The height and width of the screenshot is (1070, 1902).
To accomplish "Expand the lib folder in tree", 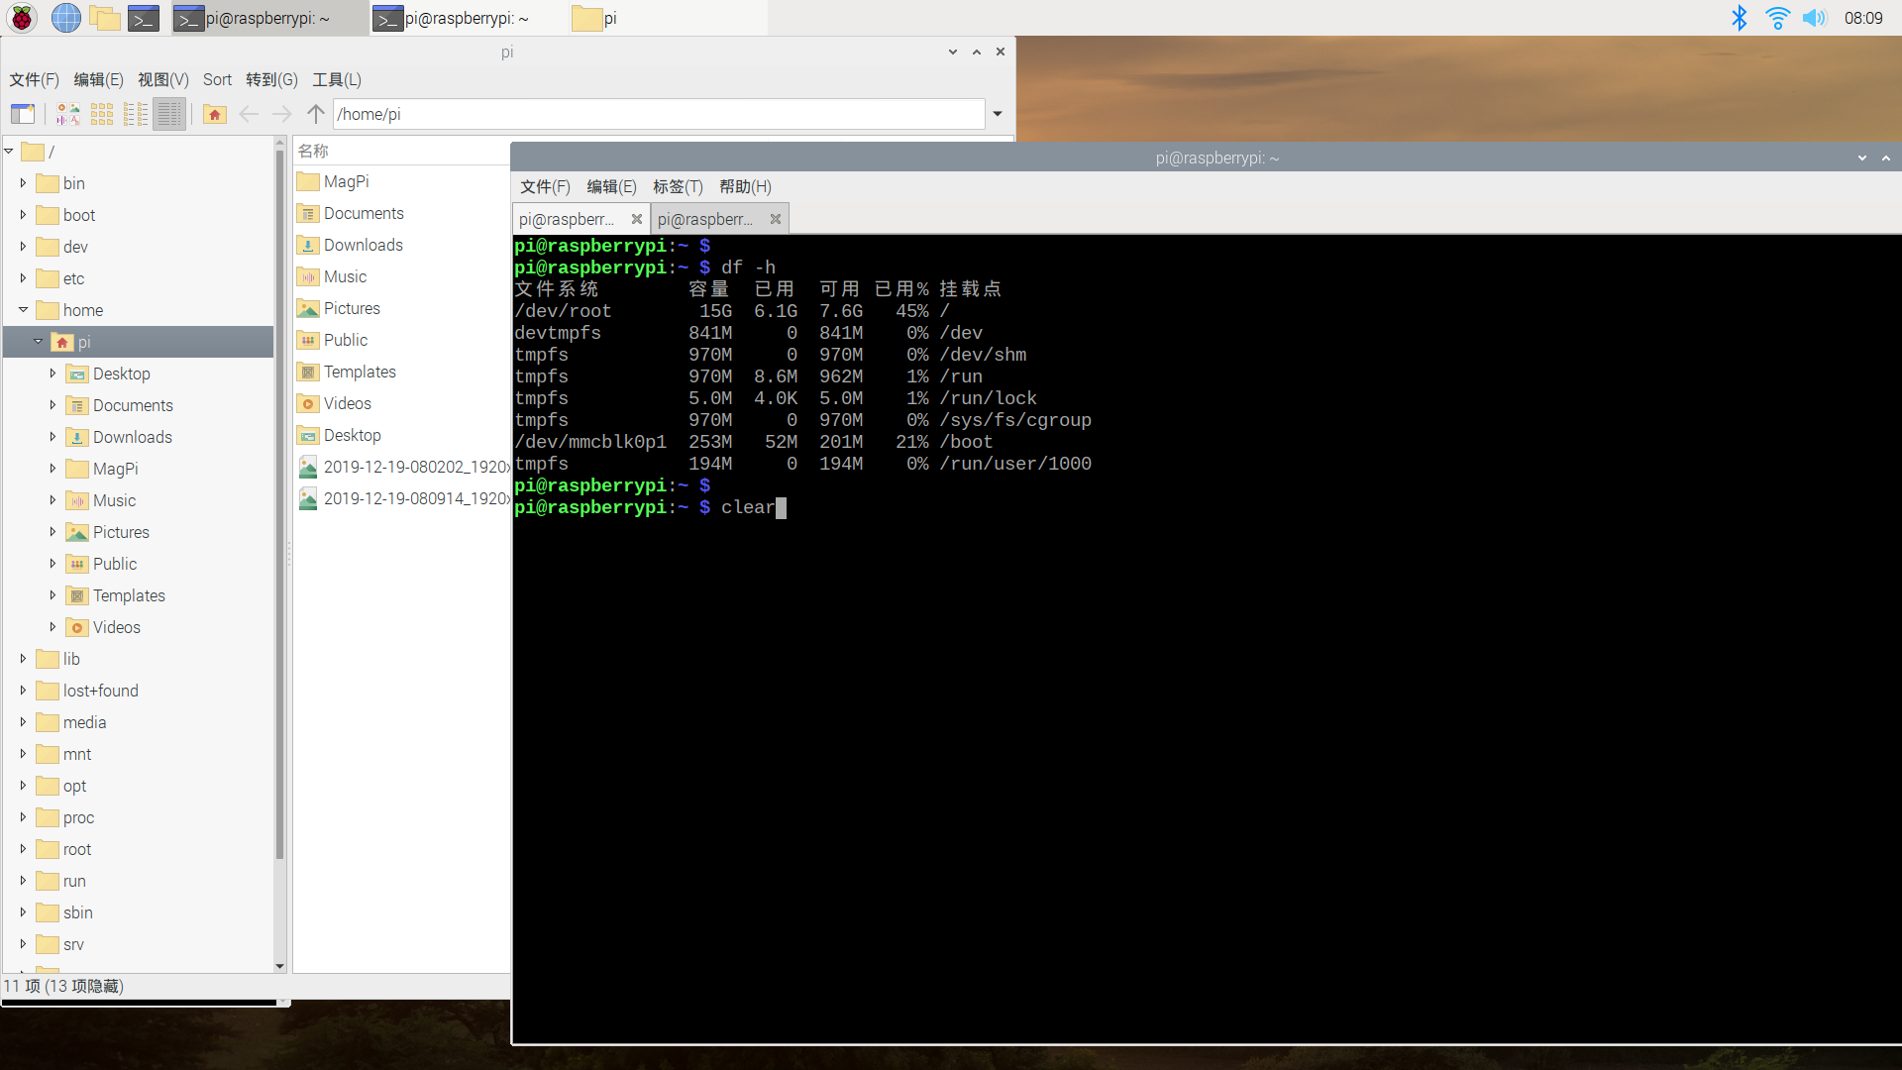I will coord(23,659).
